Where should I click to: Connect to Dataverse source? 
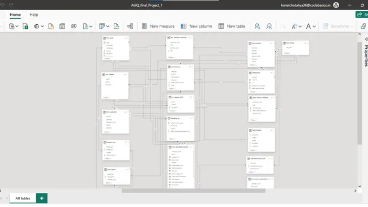pos(74,26)
